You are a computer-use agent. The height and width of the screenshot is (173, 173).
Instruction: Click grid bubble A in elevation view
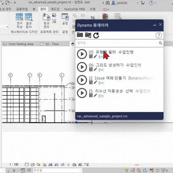pos(62,75)
